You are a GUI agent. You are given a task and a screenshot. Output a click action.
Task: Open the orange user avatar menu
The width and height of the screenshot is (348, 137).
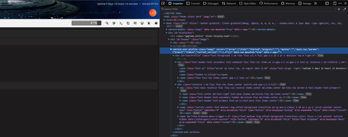click(153, 13)
